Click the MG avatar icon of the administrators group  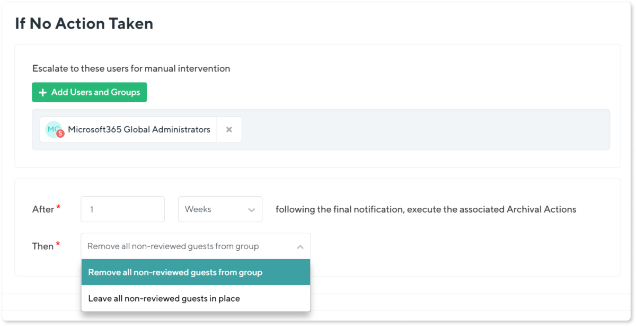(x=52, y=129)
